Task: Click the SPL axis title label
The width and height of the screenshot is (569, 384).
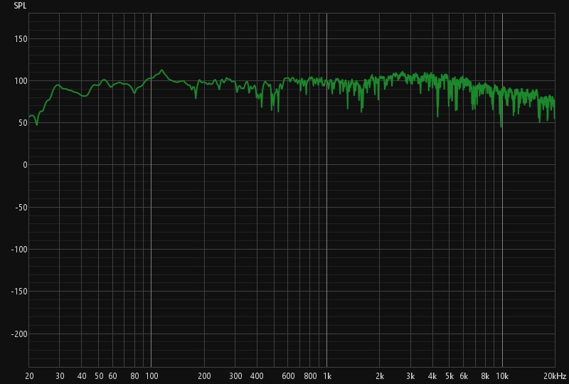Action: pos(20,6)
